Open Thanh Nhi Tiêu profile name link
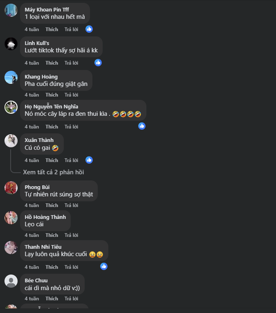276x313 pixels. (43, 247)
